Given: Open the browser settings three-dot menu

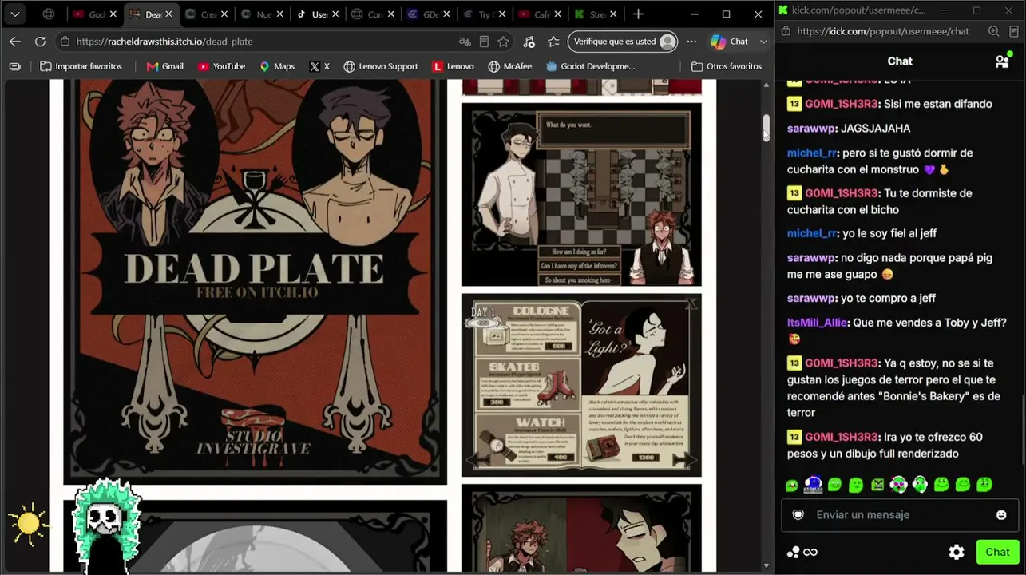Looking at the screenshot, I should [691, 42].
